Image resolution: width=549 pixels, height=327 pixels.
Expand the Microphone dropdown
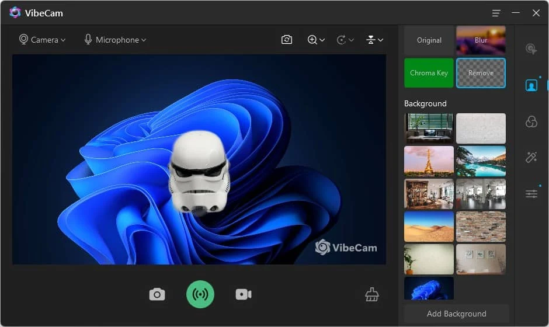(115, 40)
